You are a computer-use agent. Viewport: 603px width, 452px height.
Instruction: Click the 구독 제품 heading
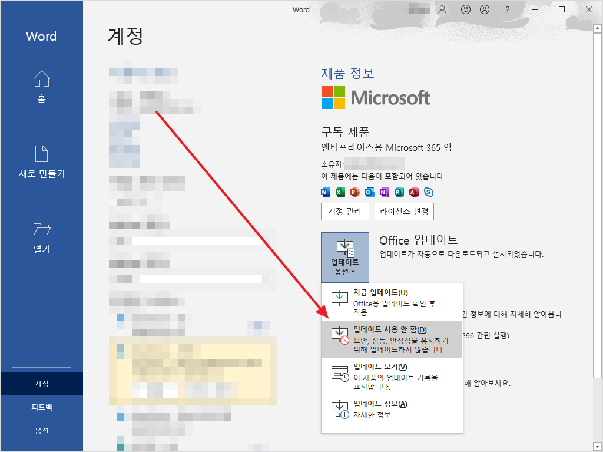click(345, 132)
